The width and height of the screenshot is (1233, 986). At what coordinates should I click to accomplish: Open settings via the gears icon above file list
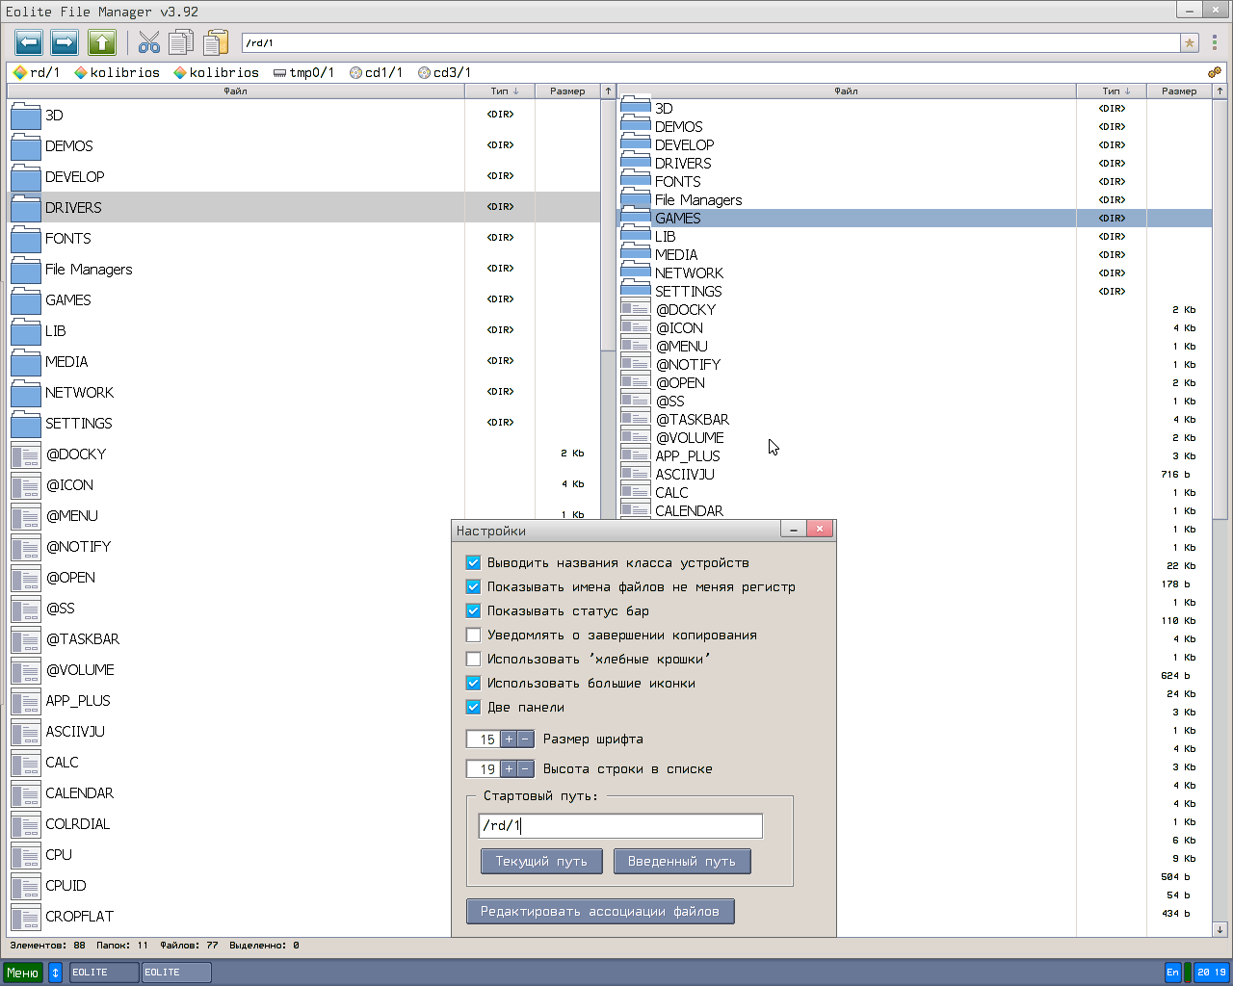coord(1215,71)
